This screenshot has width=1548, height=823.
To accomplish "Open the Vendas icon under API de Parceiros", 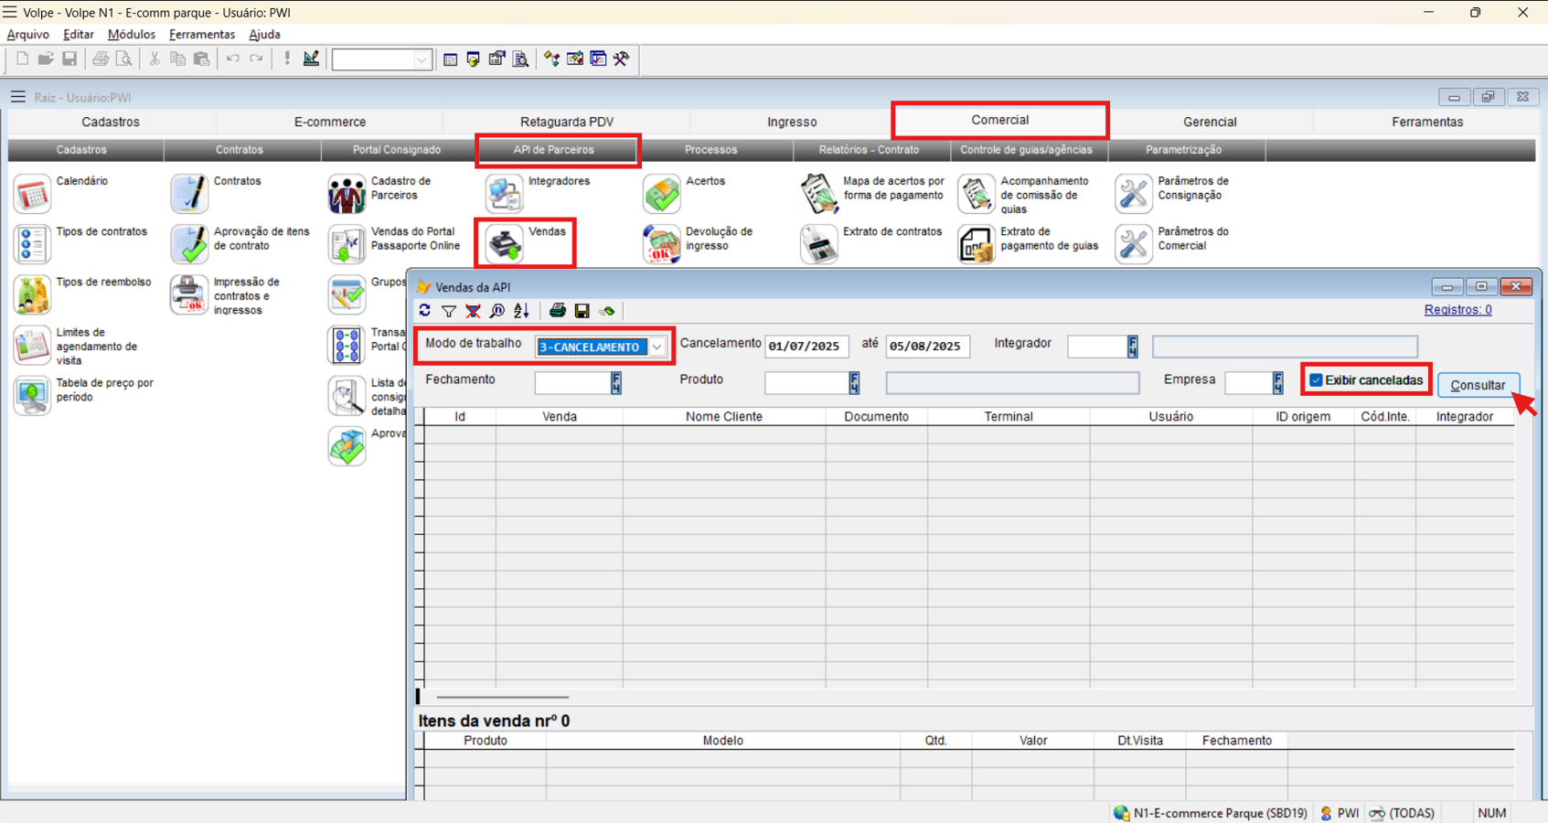I will tap(504, 243).
